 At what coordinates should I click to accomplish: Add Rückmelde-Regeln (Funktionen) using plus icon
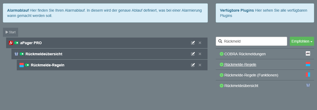(221, 75)
